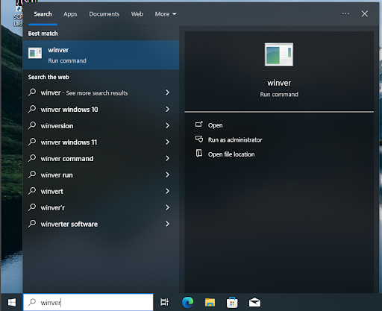Click Open in the preview pane

click(215, 125)
